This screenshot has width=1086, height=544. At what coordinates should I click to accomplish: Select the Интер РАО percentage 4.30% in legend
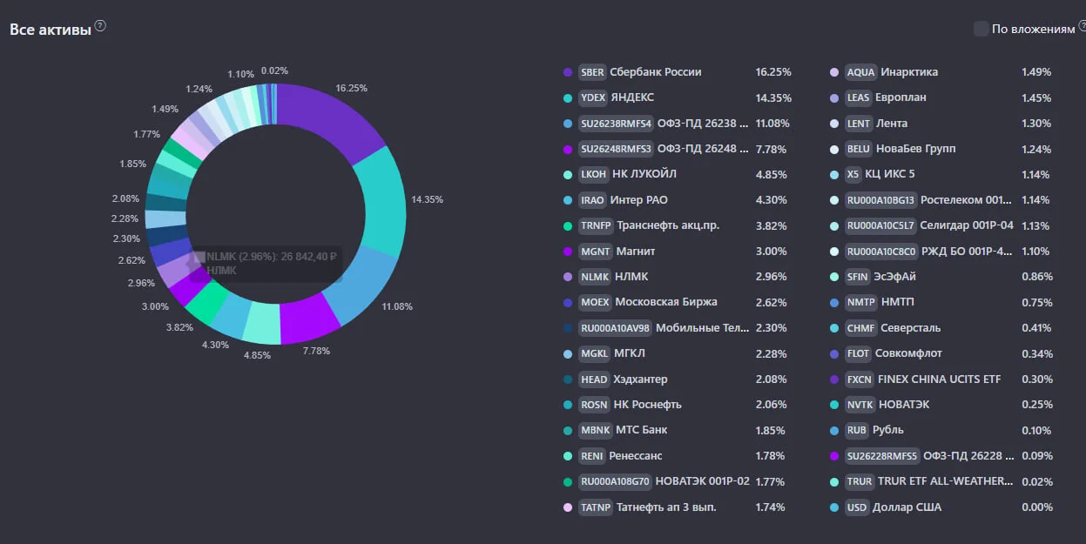(x=771, y=200)
